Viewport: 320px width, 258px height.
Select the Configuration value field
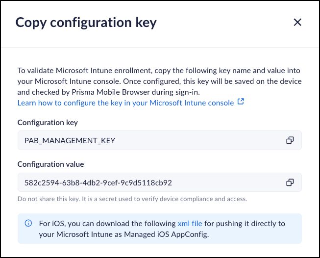pyautogui.click(x=160, y=182)
